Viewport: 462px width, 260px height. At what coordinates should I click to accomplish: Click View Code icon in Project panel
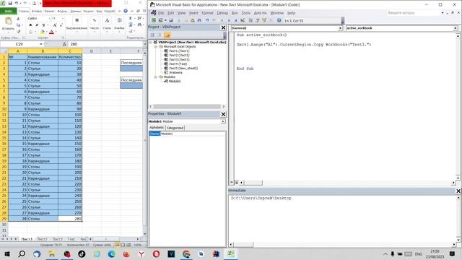[x=152, y=35]
